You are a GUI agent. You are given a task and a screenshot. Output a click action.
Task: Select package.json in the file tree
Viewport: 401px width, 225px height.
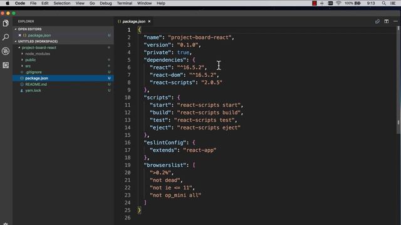pyautogui.click(x=63, y=78)
